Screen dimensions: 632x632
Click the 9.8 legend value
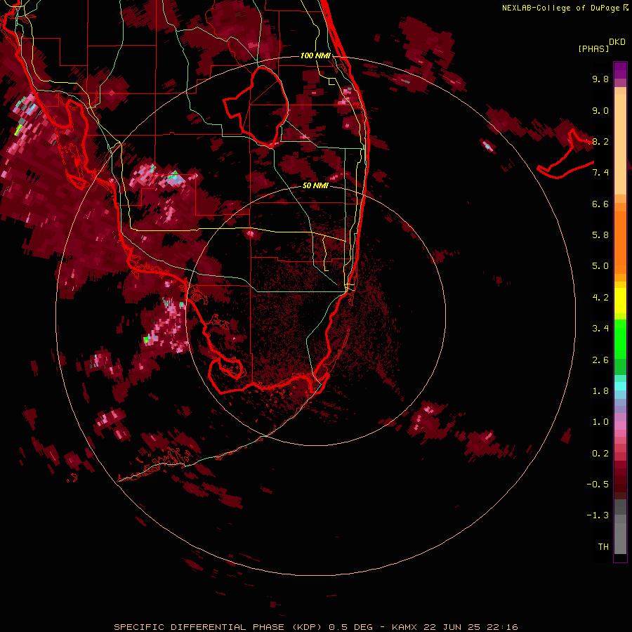600,79
